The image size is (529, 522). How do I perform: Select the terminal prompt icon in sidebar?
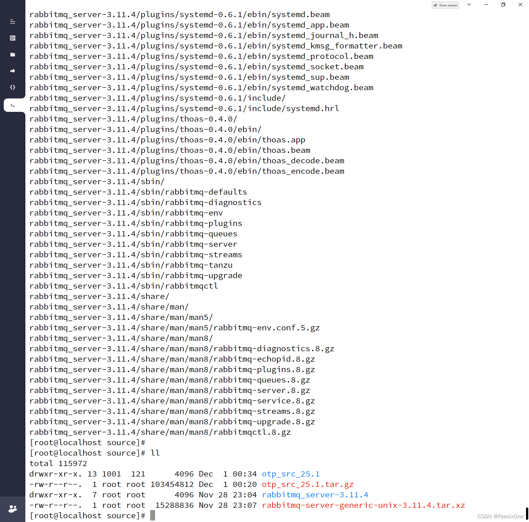(x=13, y=105)
